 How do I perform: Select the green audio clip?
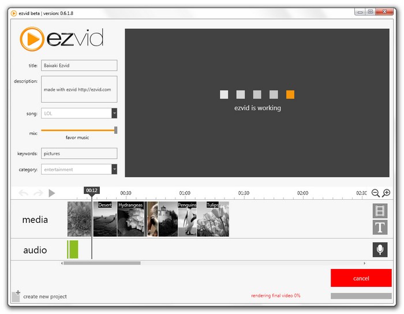point(73,249)
